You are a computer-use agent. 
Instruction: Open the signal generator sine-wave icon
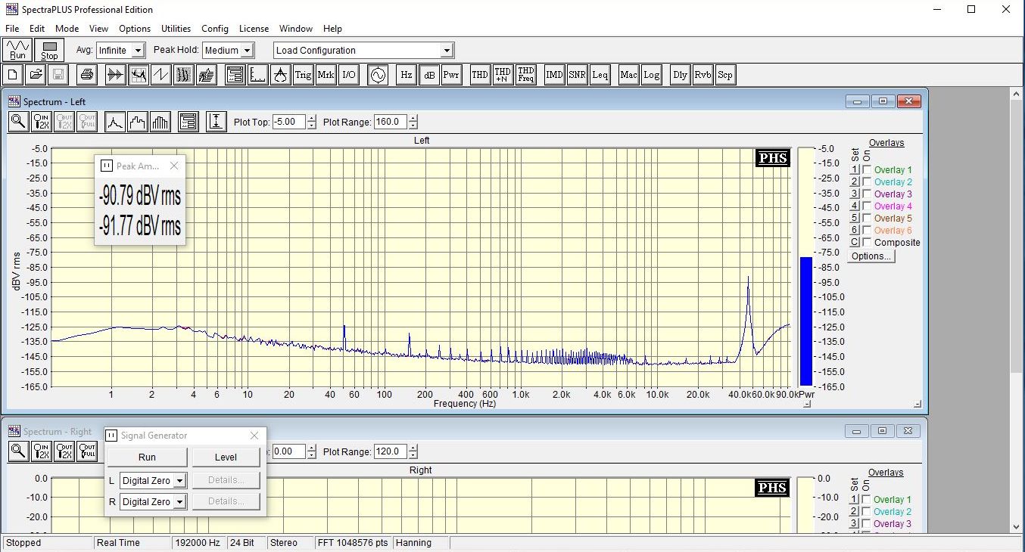click(377, 75)
